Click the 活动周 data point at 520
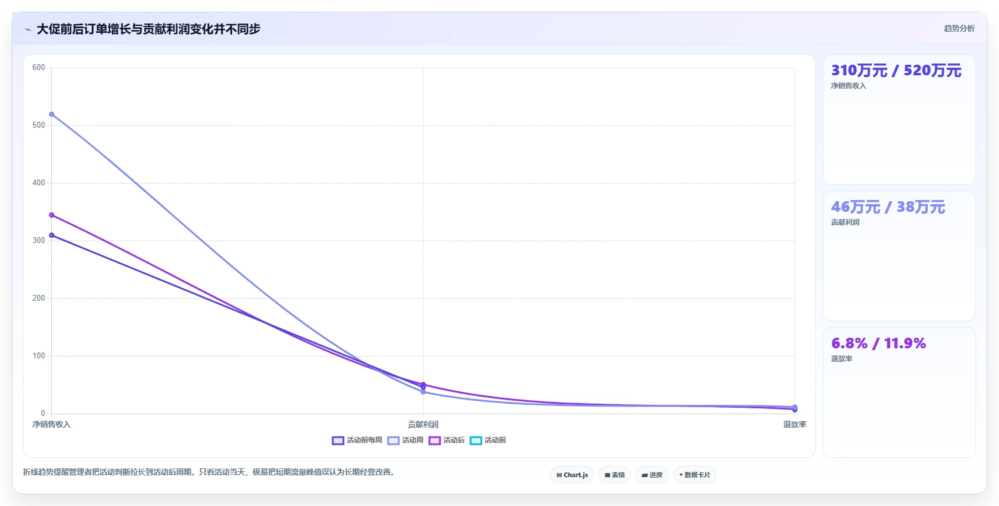This screenshot has height=506, width=999. [x=52, y=114]
